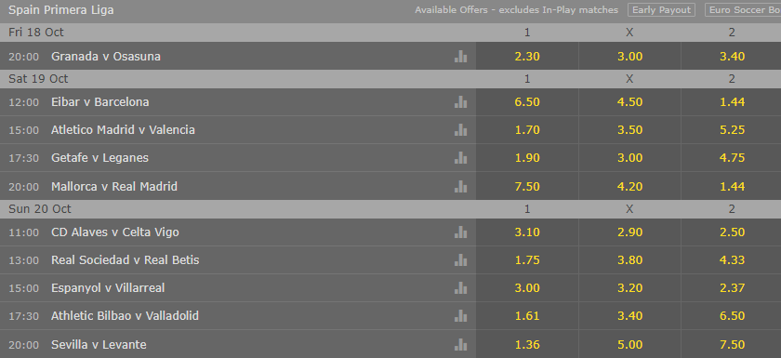781x358 pixels.
Task: Pick Athletic Bilbao home win odds 1.61
Action: tap(527, 315)
